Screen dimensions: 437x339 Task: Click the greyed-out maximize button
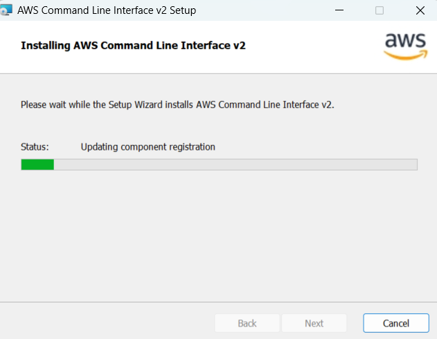pyautogui.click(x=380, y=10)
